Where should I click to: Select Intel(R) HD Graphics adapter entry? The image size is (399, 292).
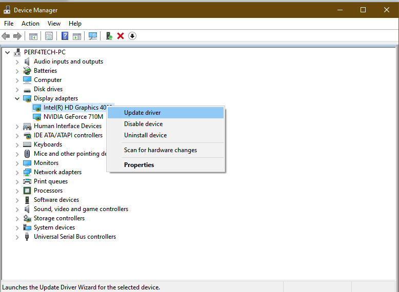pos(75,108)
